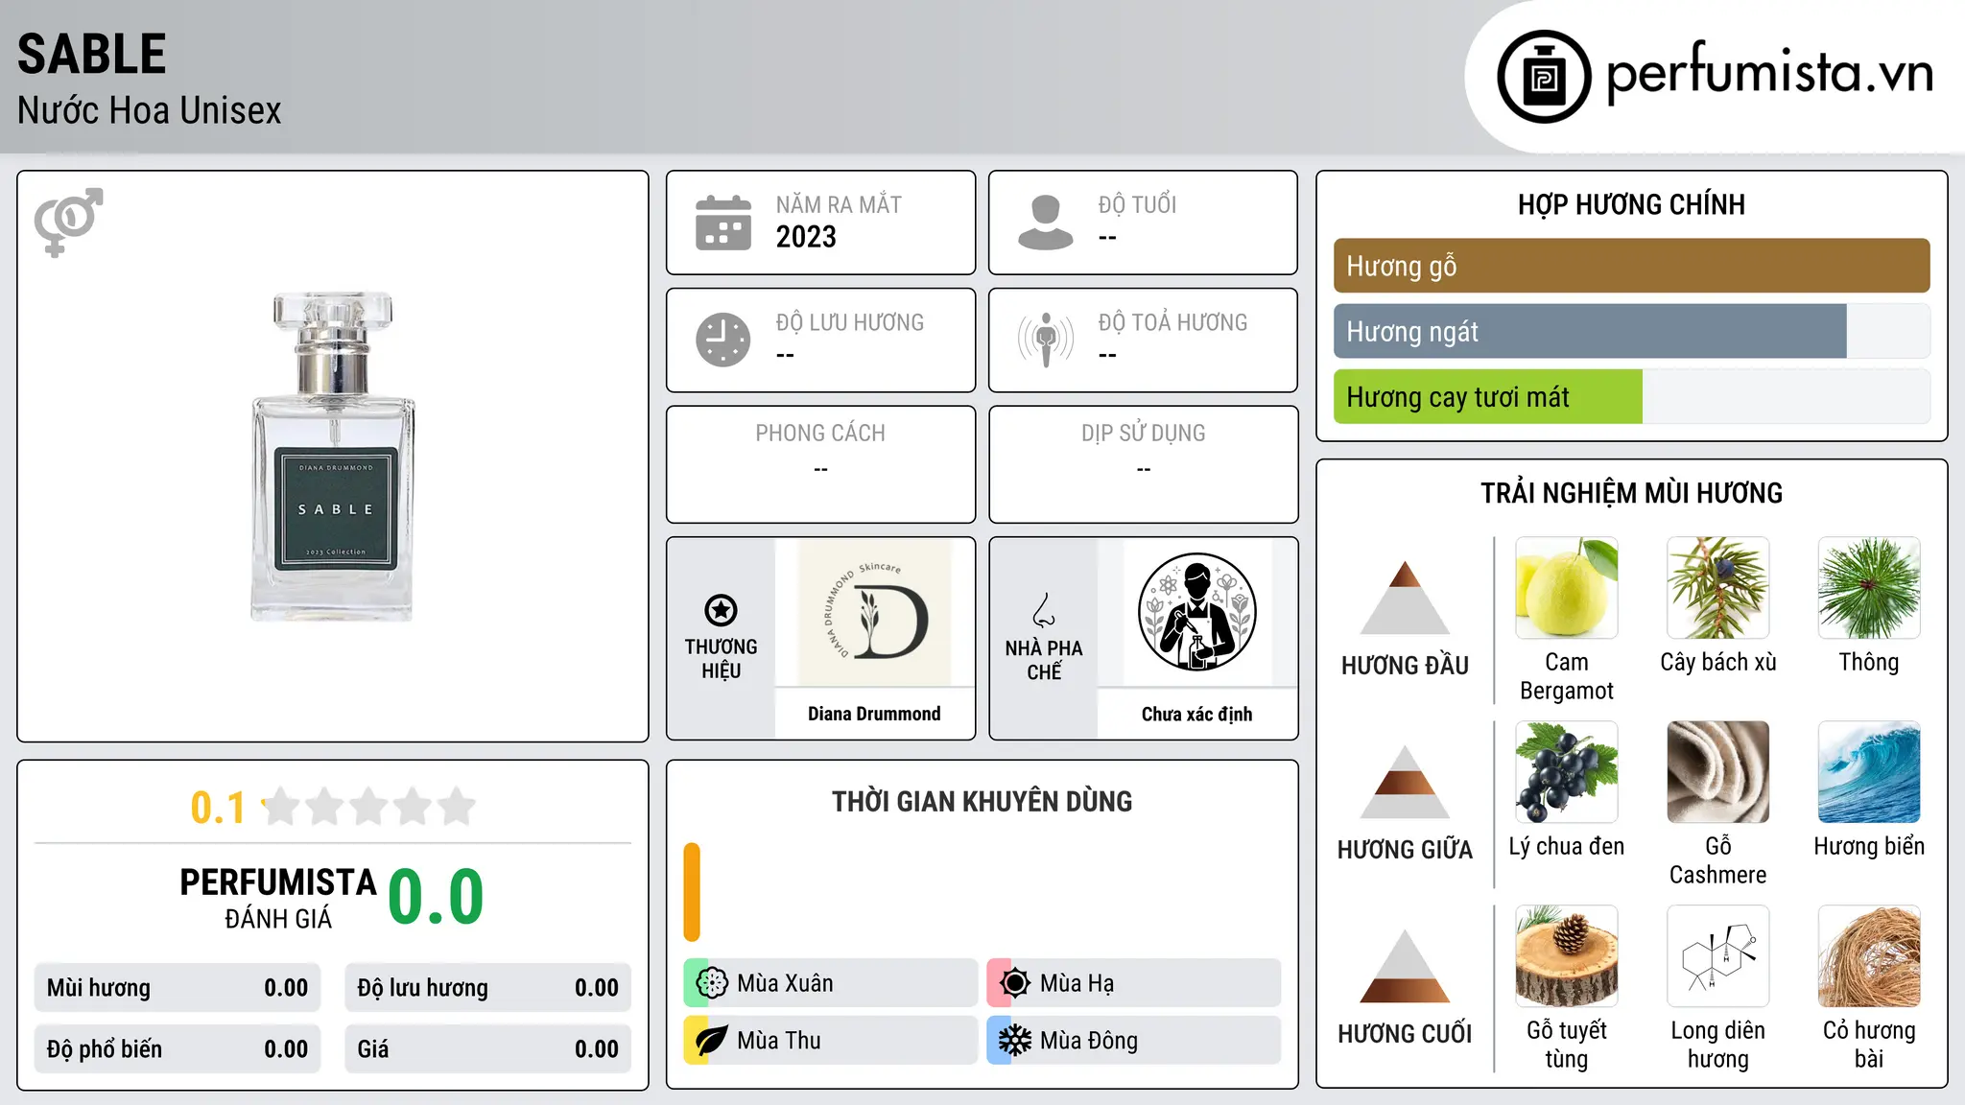Viewport: 1965px width, 1105px height.
Task: Click the Hương đầu pyramid icon
Action: tap(1405, 598)
